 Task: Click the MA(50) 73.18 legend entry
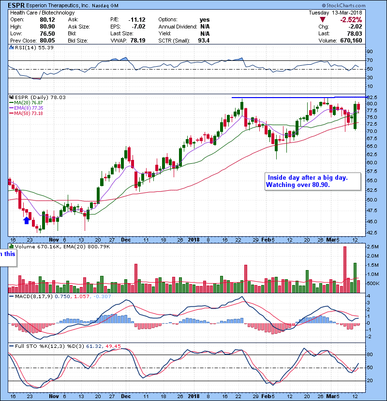pos(29,113)
